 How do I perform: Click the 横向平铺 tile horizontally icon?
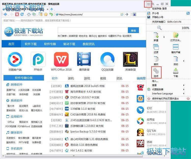pyautogui.click(x=176, y=47)
